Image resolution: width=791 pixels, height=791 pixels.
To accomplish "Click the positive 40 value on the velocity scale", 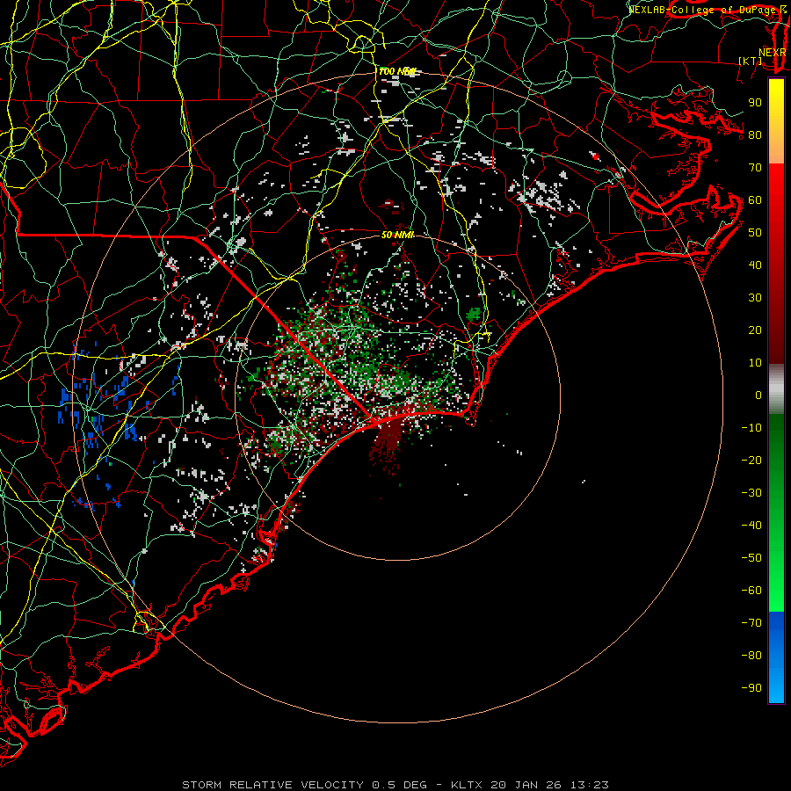I will 755,265.
